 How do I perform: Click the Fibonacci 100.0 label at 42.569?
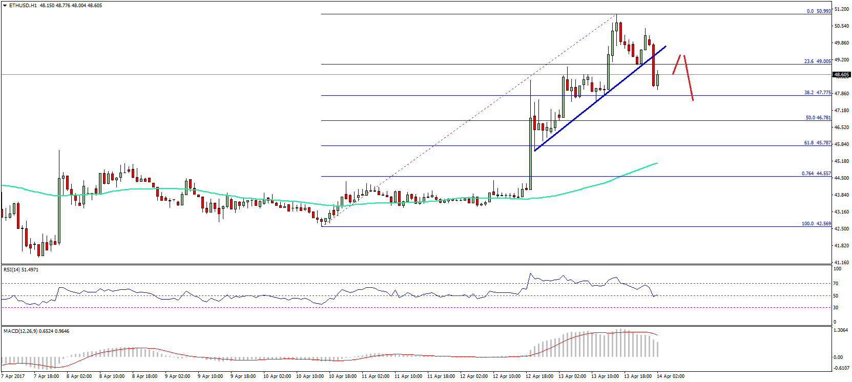pyautogui.click(x=816, y=224)
